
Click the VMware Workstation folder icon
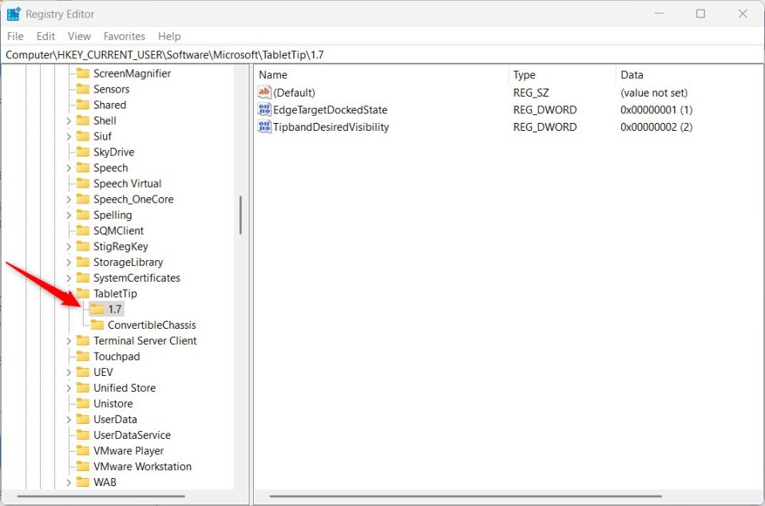(x=83, y=466)
